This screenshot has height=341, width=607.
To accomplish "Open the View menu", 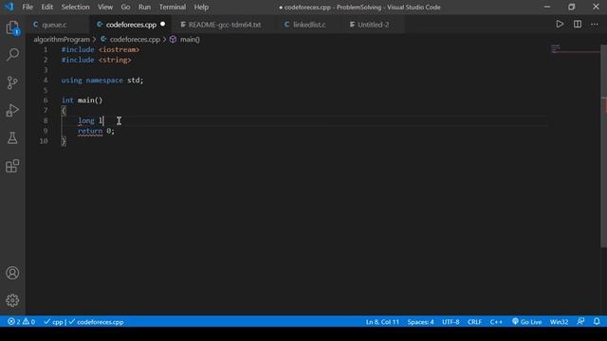I will coord(105,7).
